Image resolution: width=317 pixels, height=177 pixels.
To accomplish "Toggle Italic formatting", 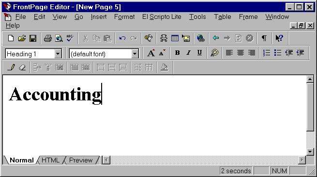I will click(188, 53).
